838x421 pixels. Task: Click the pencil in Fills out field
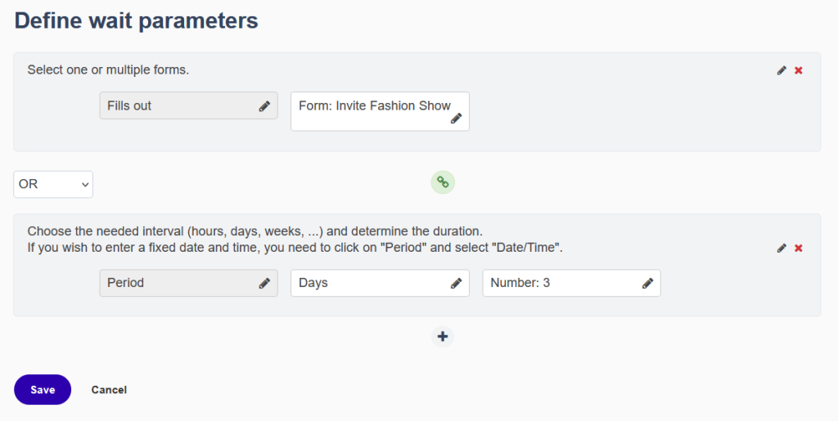264,106
